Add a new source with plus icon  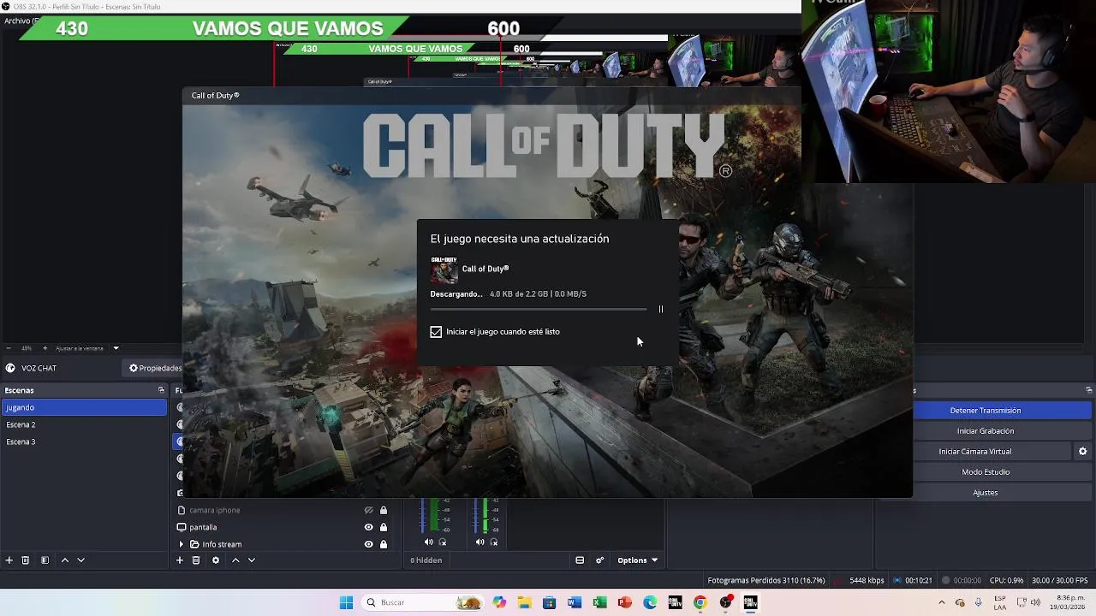pyautogui.click(x=180, y=560)
